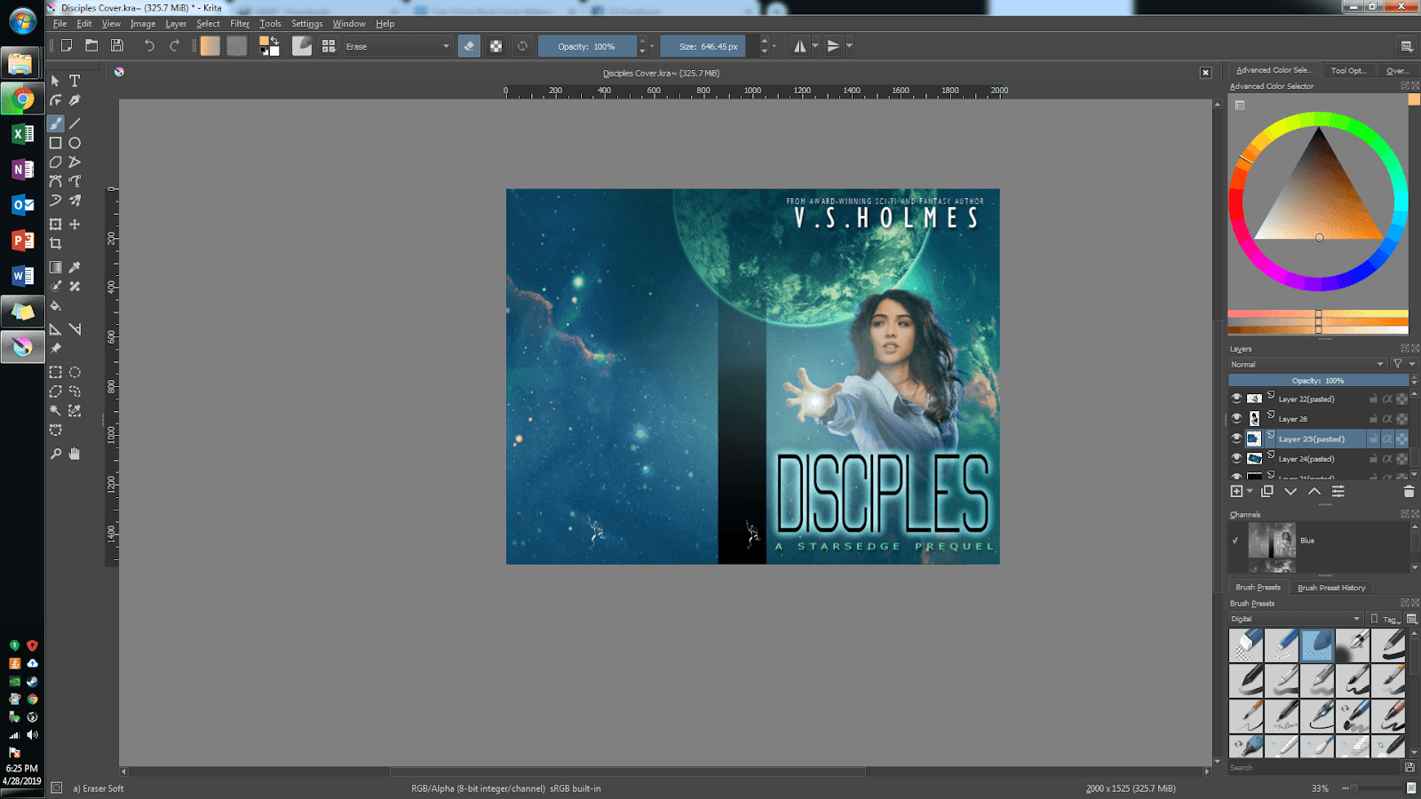The image size is (1421, 799).
Task: Click the Search field in Brush Presets
Action: point(1314,768)
